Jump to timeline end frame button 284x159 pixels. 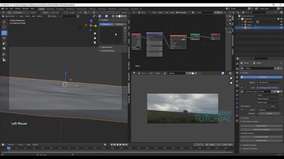126,144
